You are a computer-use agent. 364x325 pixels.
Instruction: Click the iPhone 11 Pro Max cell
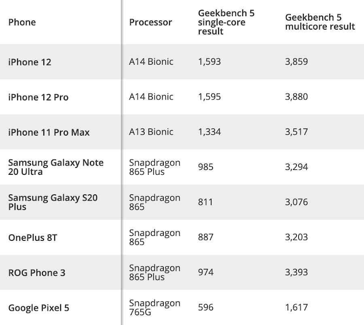pyautogui.click(x=49, y=132)
